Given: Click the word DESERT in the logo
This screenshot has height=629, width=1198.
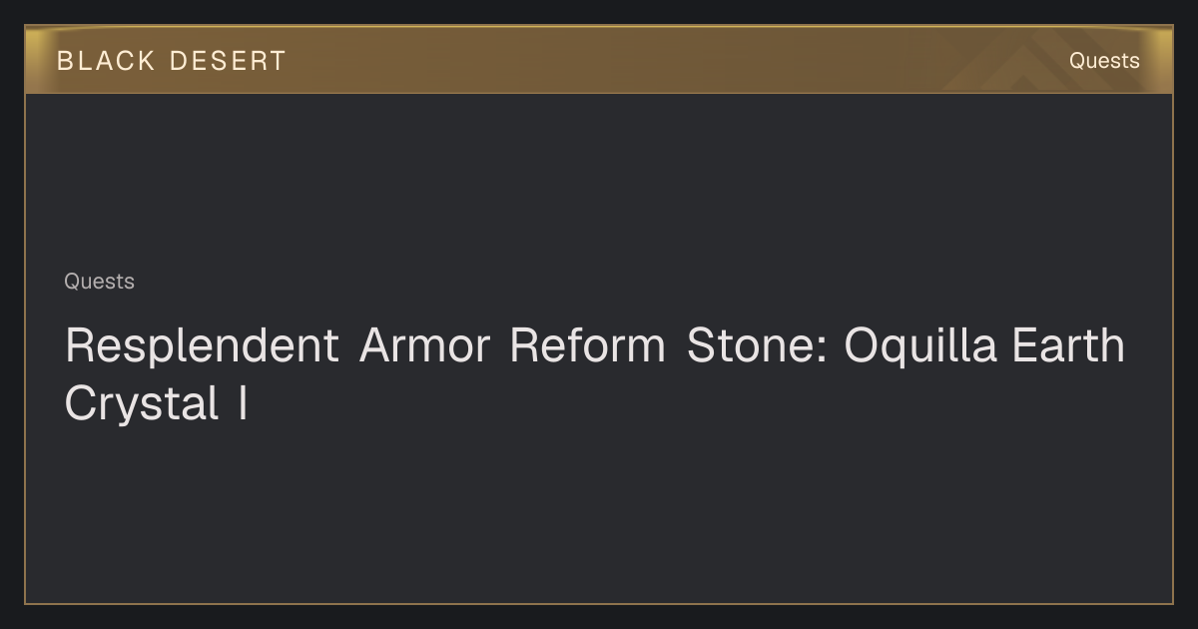Looking at the screenshot, I should [228, 61].
